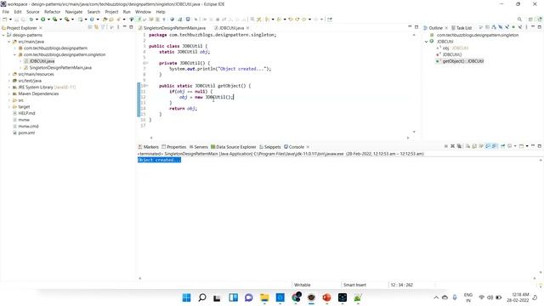Click the fold marker on line 10
This screenshot has height=306, width=544.
click(x=147, y=86)
